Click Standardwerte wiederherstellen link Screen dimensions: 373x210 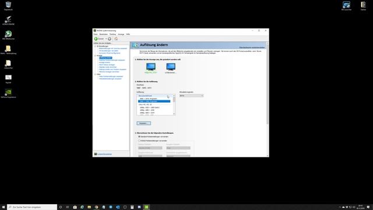tap(252, 47)
